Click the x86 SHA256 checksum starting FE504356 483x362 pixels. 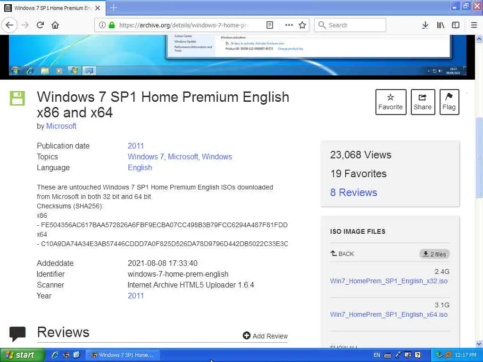tap(164, 225)
